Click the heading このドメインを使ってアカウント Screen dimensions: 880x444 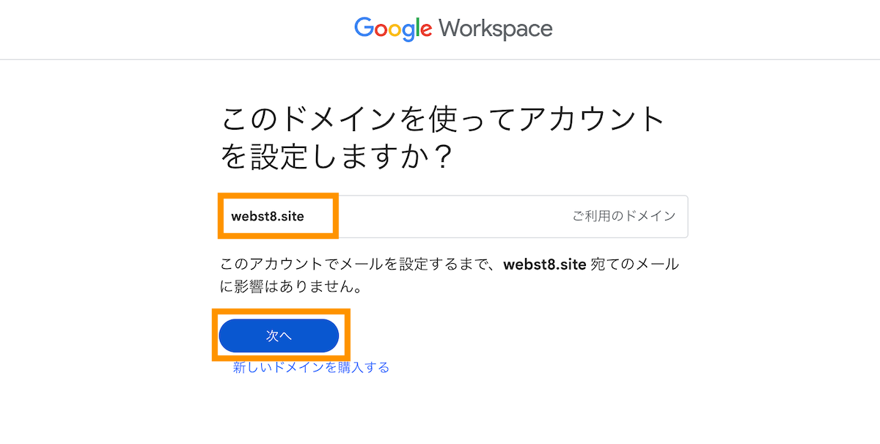click(x=443, y=120)
